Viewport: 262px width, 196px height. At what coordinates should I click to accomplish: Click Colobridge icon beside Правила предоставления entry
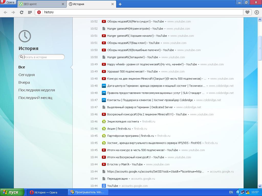[x=104, y=93]
